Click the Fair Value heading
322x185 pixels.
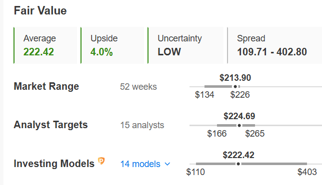[40, 10]
